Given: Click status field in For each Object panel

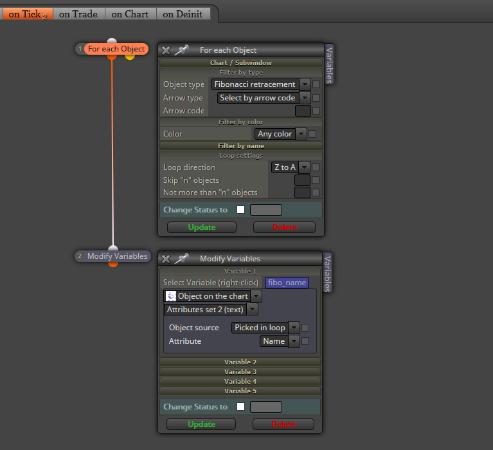Looking at the screenshot, I should (266, 210).
